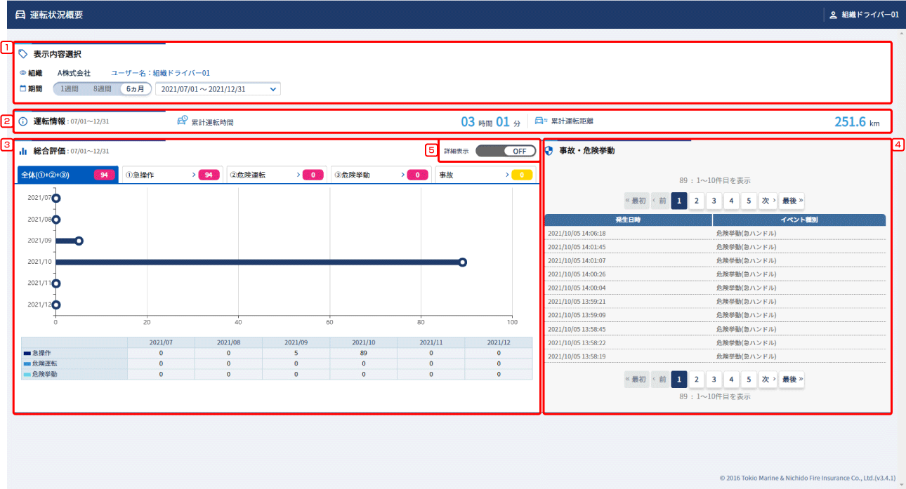Viewport: 906px width, 489px height.
Task: Click the 2021/10 bar end marker in chart
Action: (462, 262)
